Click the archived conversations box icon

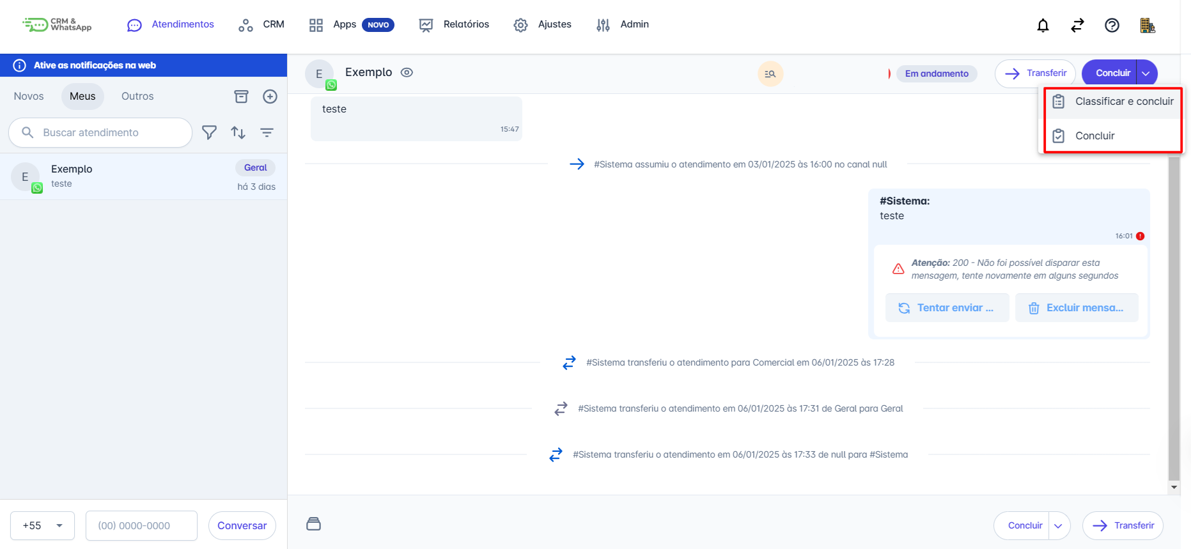click(241, 97)
